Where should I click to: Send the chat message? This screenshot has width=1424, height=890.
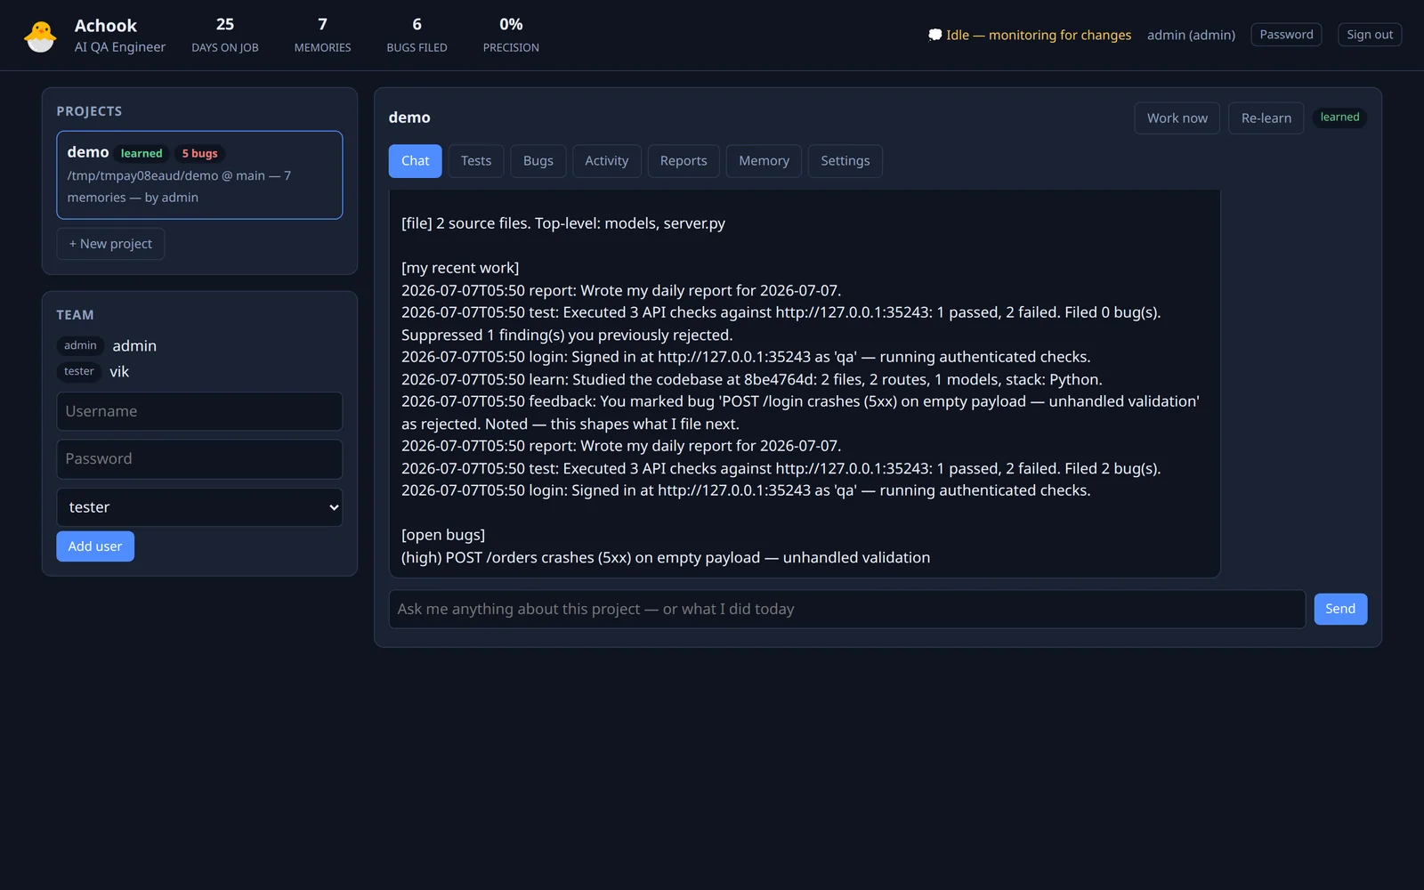1340,609
